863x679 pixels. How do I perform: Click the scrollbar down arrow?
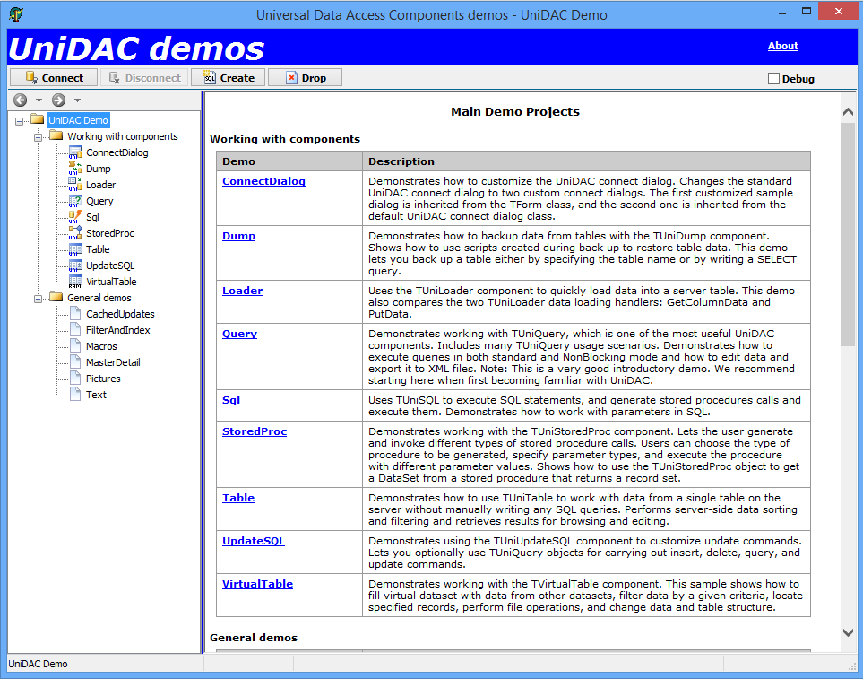[x=848, y=633]
